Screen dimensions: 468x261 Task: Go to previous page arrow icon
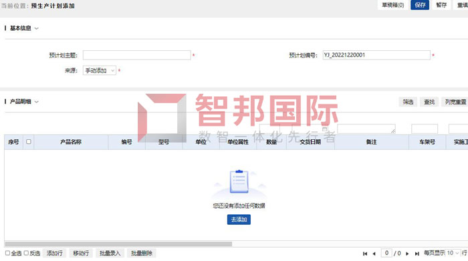click(374, 254)
